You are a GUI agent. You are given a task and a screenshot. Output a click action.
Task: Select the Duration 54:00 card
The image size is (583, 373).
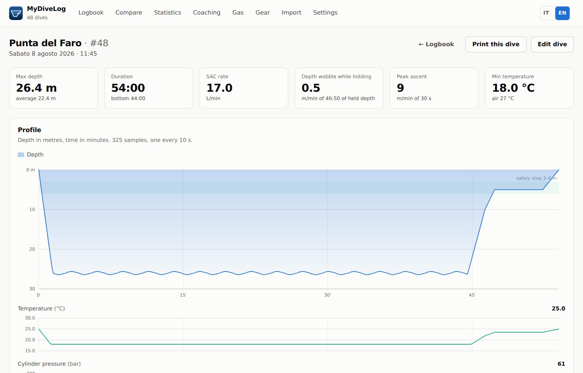[x=149, y=88]
